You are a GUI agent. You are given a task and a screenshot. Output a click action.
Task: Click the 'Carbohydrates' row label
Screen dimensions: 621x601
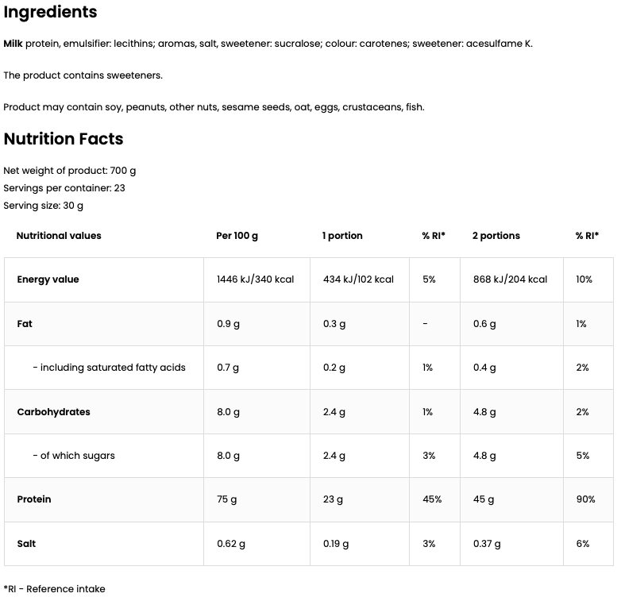point(53,412)
